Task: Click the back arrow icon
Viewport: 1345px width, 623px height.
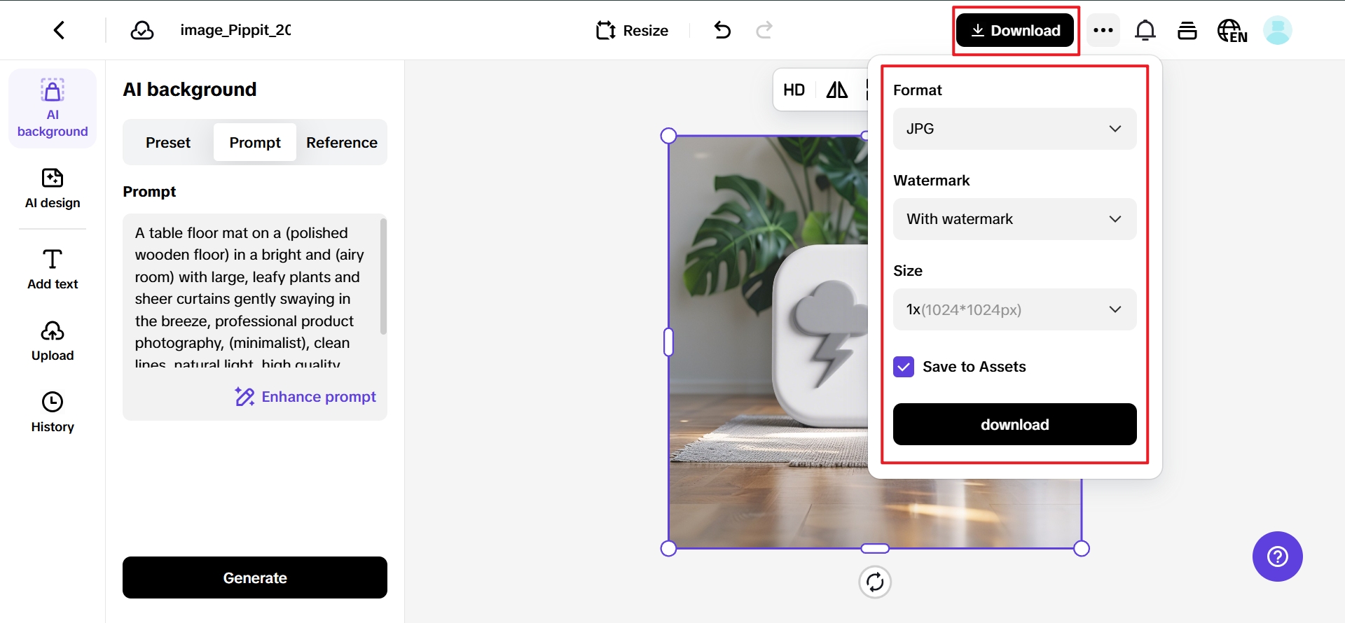Action: [x=60, y=30]
